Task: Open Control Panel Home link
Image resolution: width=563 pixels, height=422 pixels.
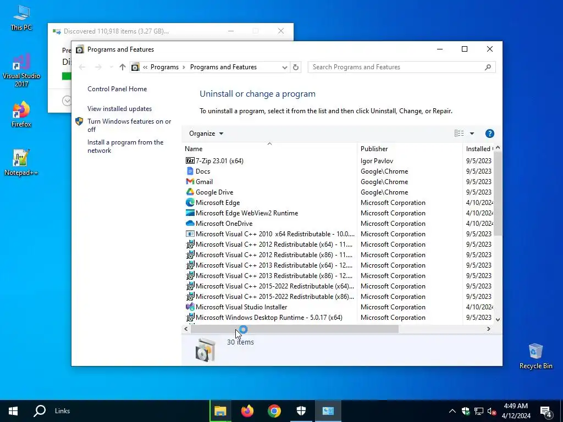Action: coord(117,89)
